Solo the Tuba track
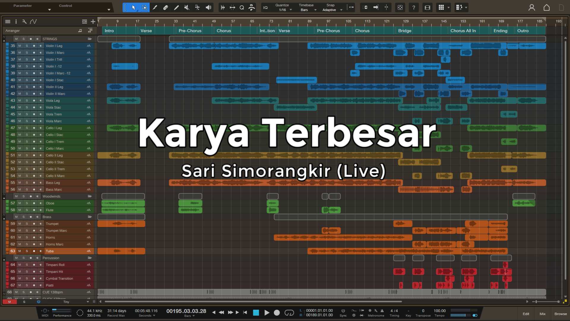Image resolution: width=570 pixels, height=321 pixels. coord(27,251)
